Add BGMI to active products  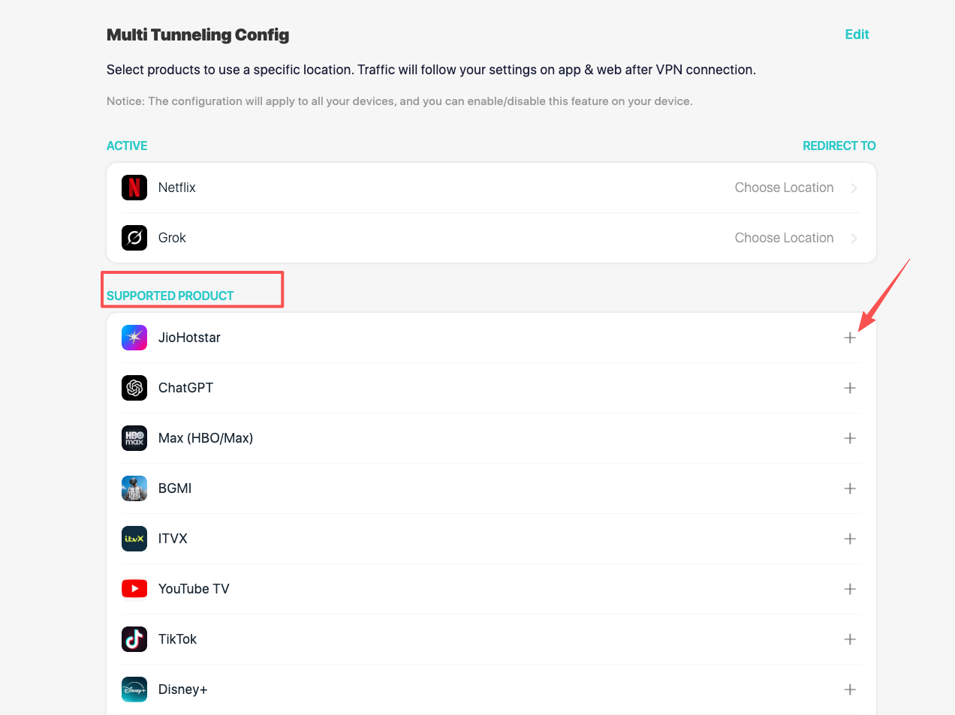click(x=850, y=488)
